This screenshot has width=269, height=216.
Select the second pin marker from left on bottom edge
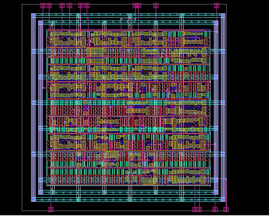195,209
